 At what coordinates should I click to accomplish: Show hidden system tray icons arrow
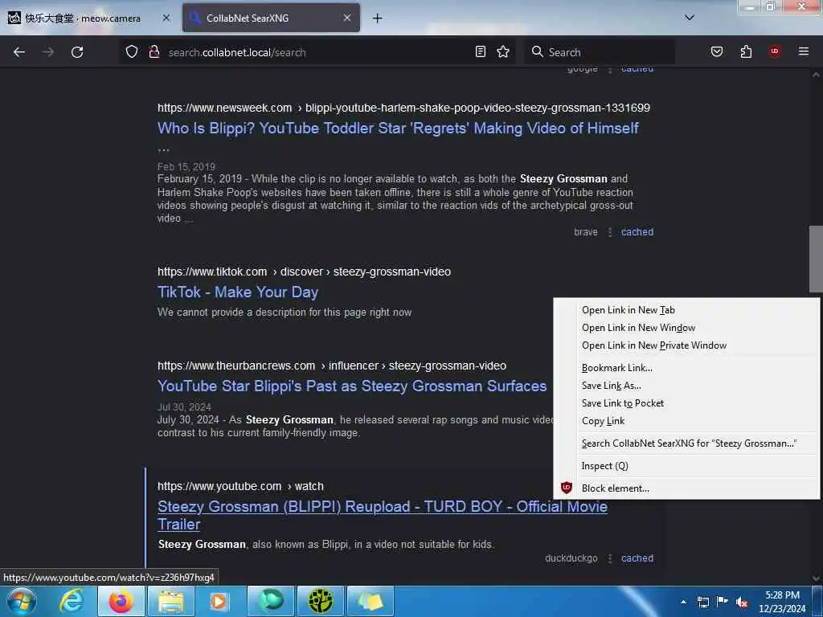[x=683, y=601]
